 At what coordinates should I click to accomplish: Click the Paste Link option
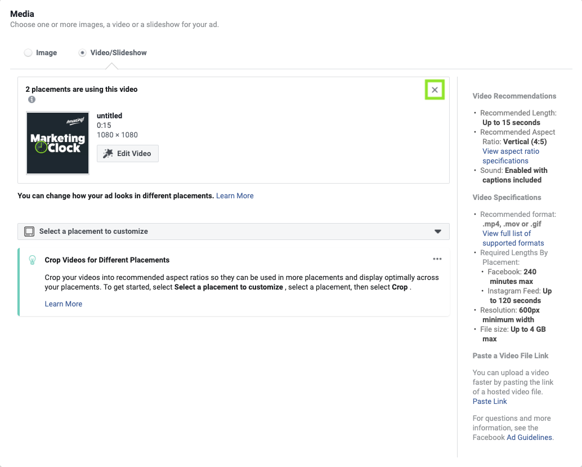click(x=489, y=401)
